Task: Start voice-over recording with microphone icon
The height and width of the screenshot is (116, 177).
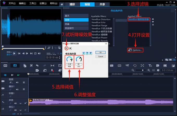Action: 52,70
